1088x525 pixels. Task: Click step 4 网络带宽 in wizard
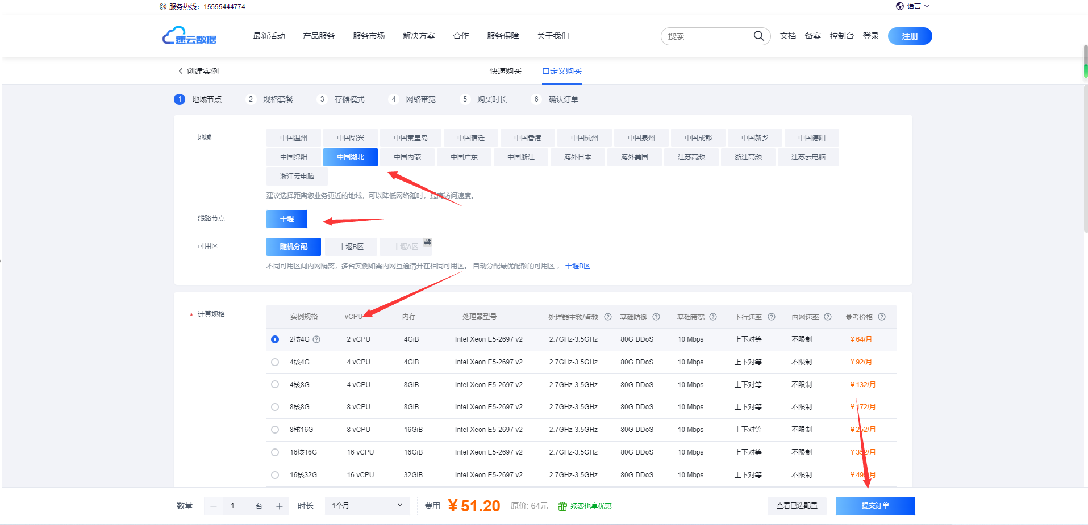412,99
